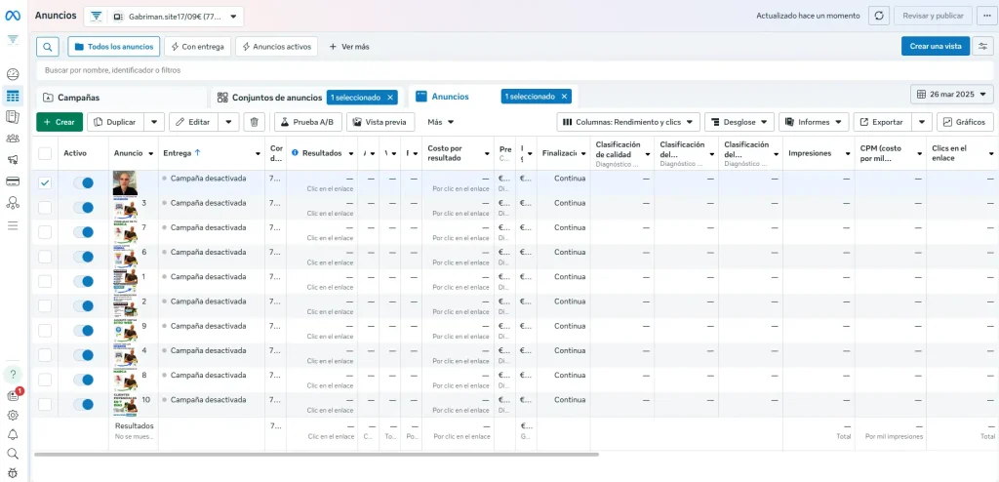999x482 pixels.
Task: Open the Meta logo home icon
Action: (13, 16)
